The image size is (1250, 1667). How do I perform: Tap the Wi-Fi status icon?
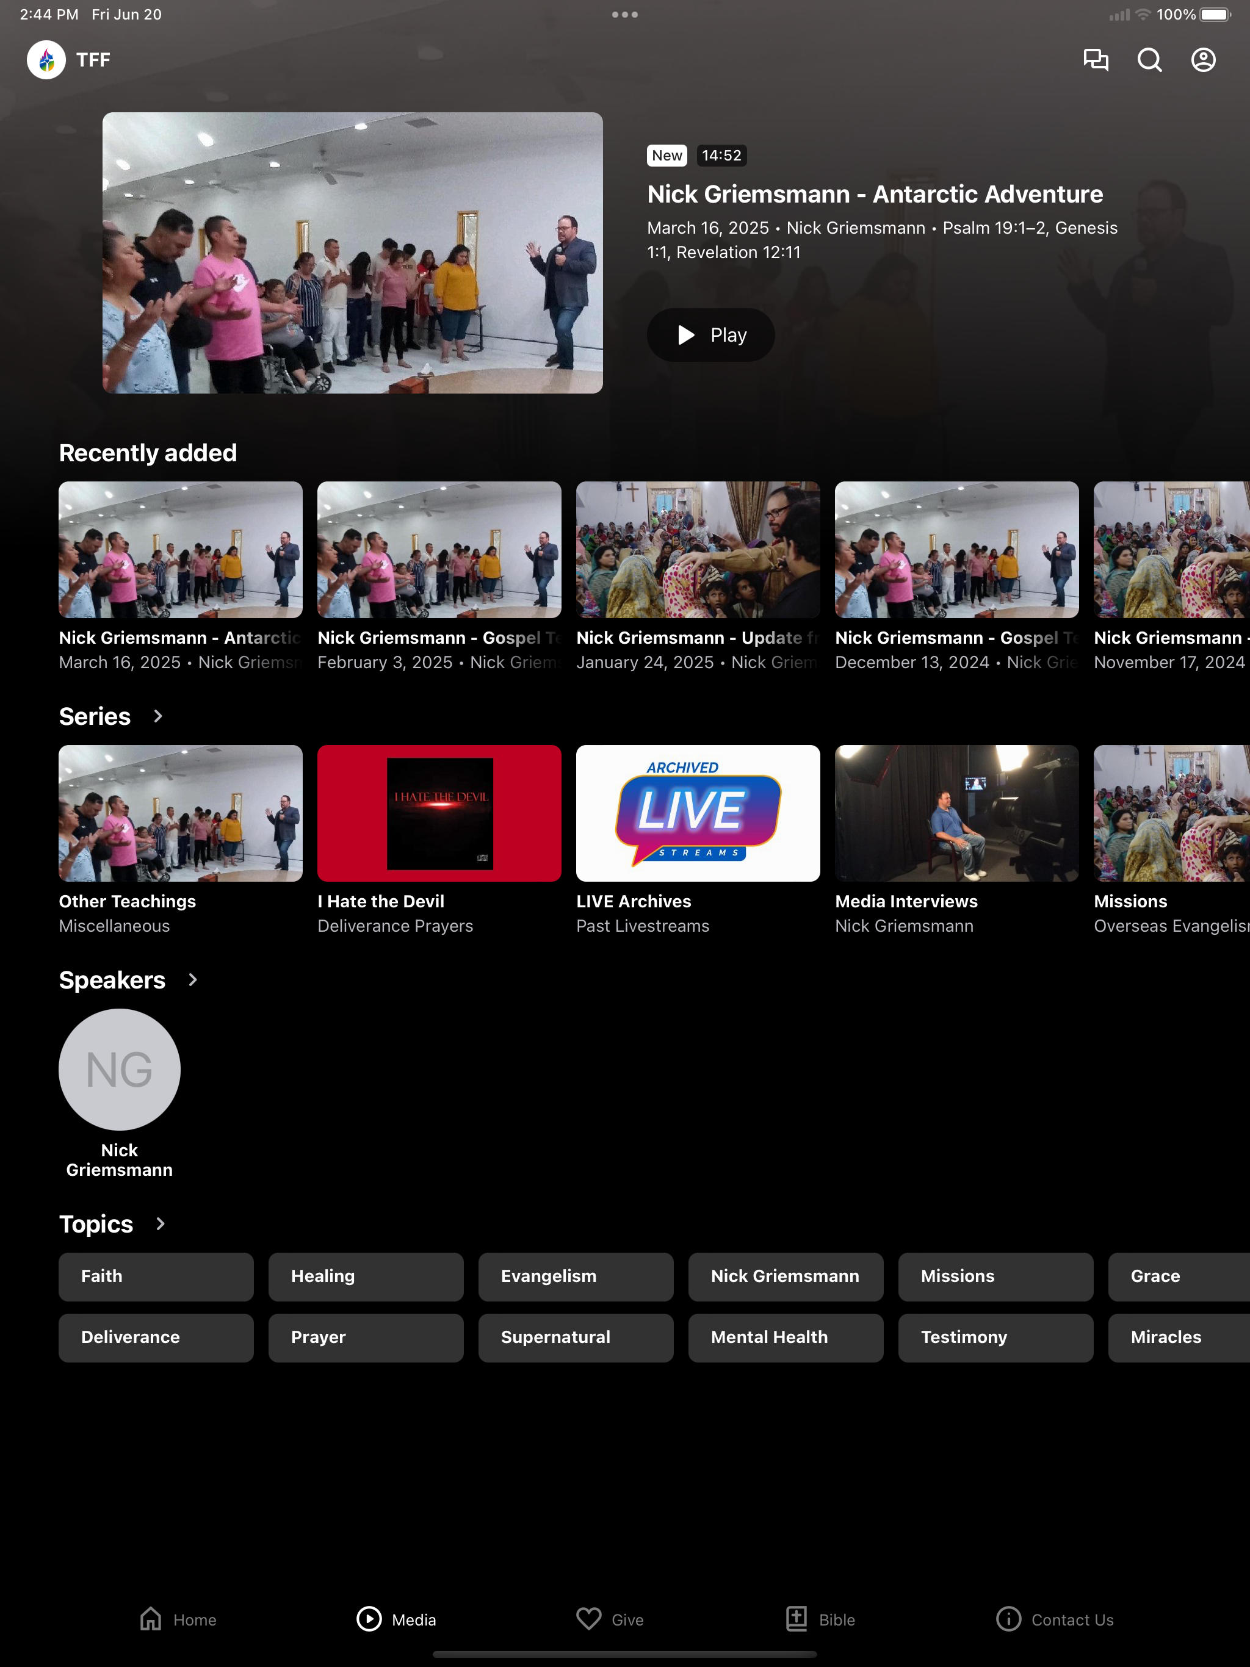(x=1143, y=14)
